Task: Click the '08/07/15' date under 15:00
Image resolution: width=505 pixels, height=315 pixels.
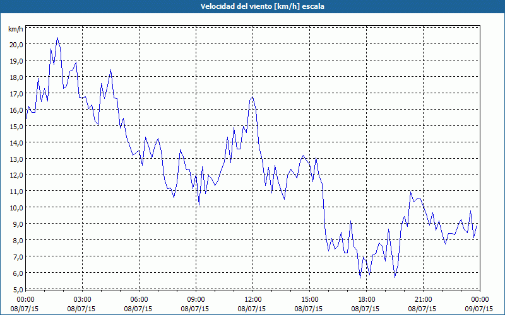Action: tap(308, 309)
